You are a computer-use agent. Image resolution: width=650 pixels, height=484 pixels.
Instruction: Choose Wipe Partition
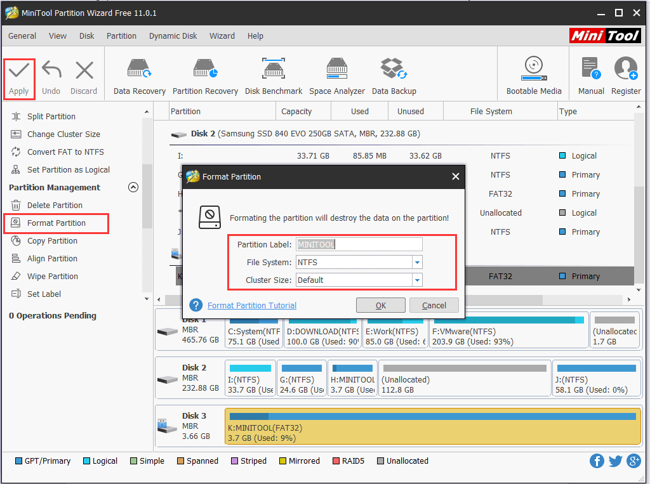52,277
